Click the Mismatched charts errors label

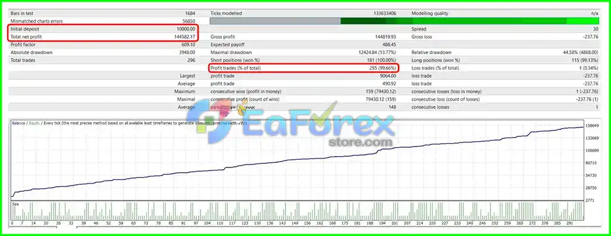click(36, 21)
